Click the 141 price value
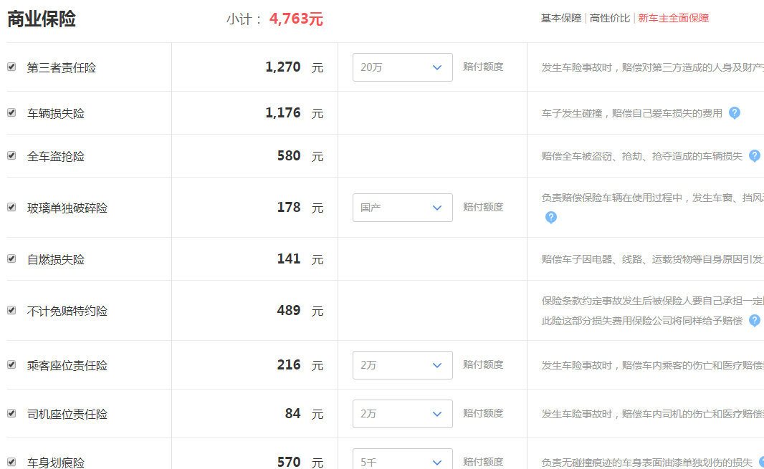This screenshot has width=764, height=469. pos(289,258)
